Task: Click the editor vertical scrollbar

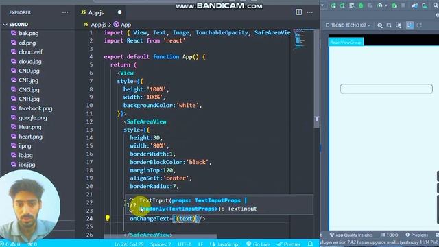Action: pyautogui.click(x=317, y=78)
